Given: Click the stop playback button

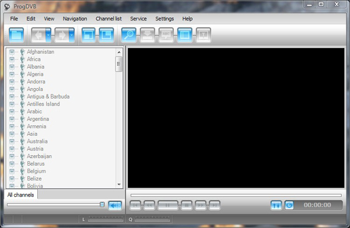Looking at the screenshot, I should point(187,205).
